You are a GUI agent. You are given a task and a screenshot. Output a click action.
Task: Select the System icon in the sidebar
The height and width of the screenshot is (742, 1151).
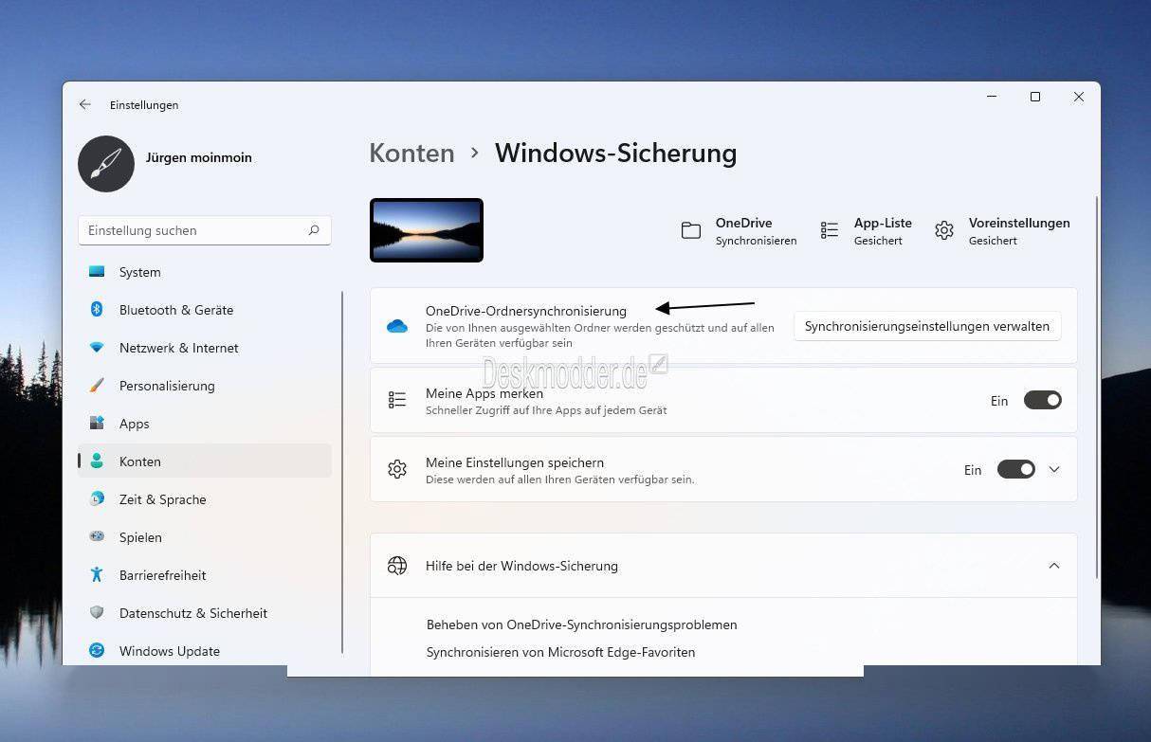coord(97,272)
